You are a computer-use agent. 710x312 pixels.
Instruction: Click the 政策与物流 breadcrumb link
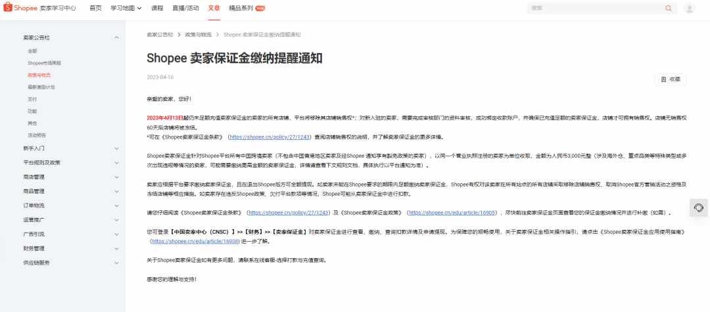coord(199,34)
